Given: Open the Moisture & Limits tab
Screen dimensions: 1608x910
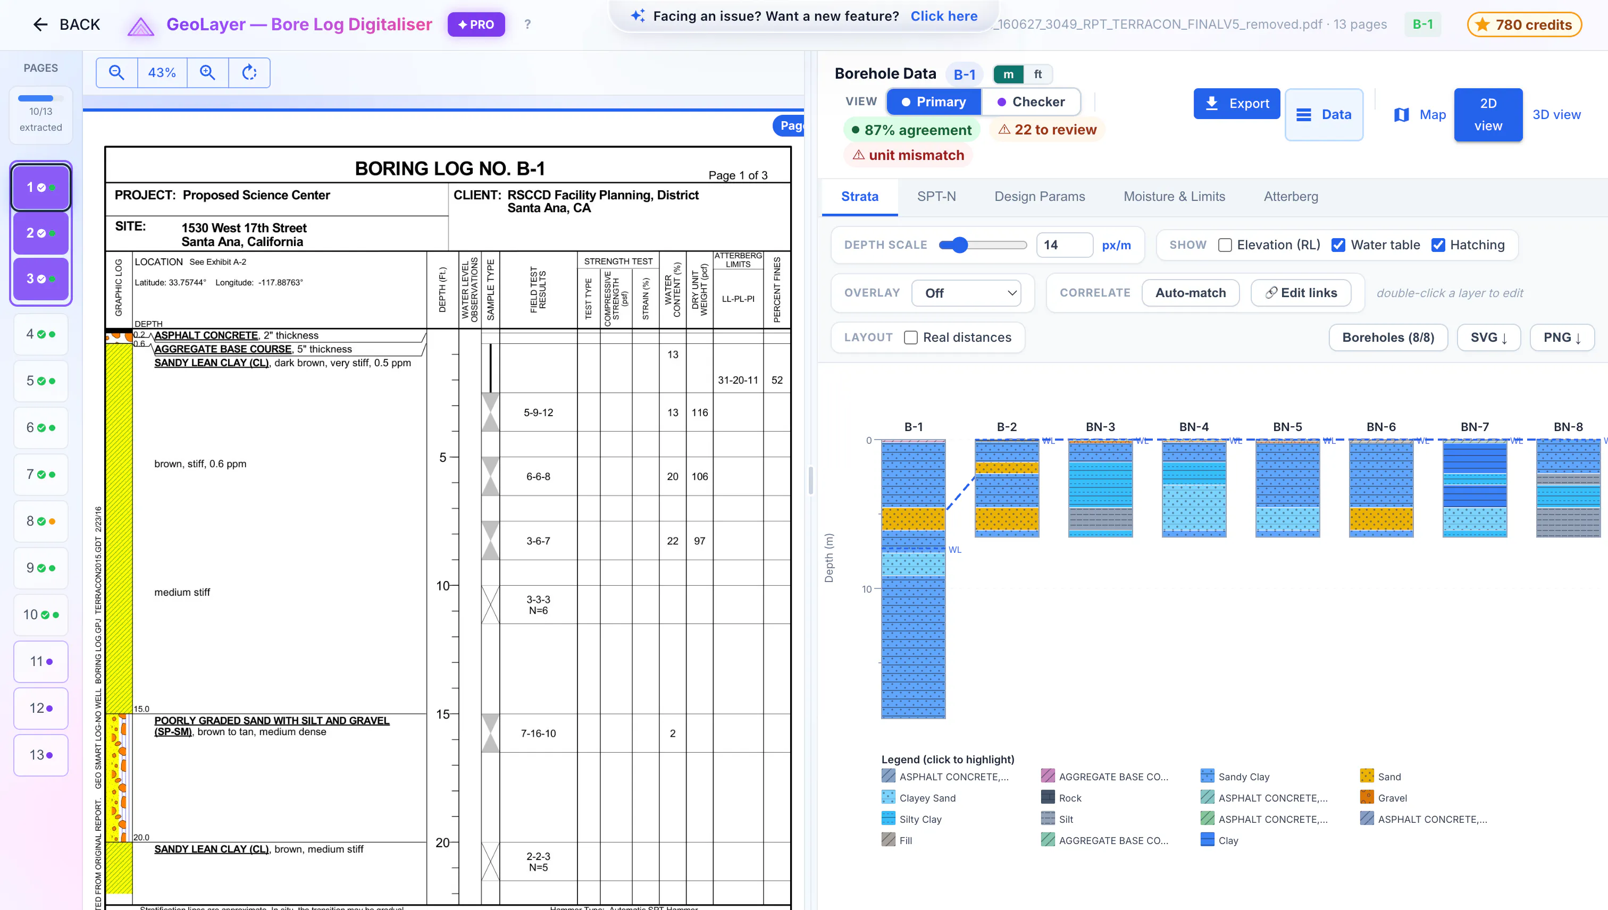Looking at the screenshot, I should pos(1174,196).
